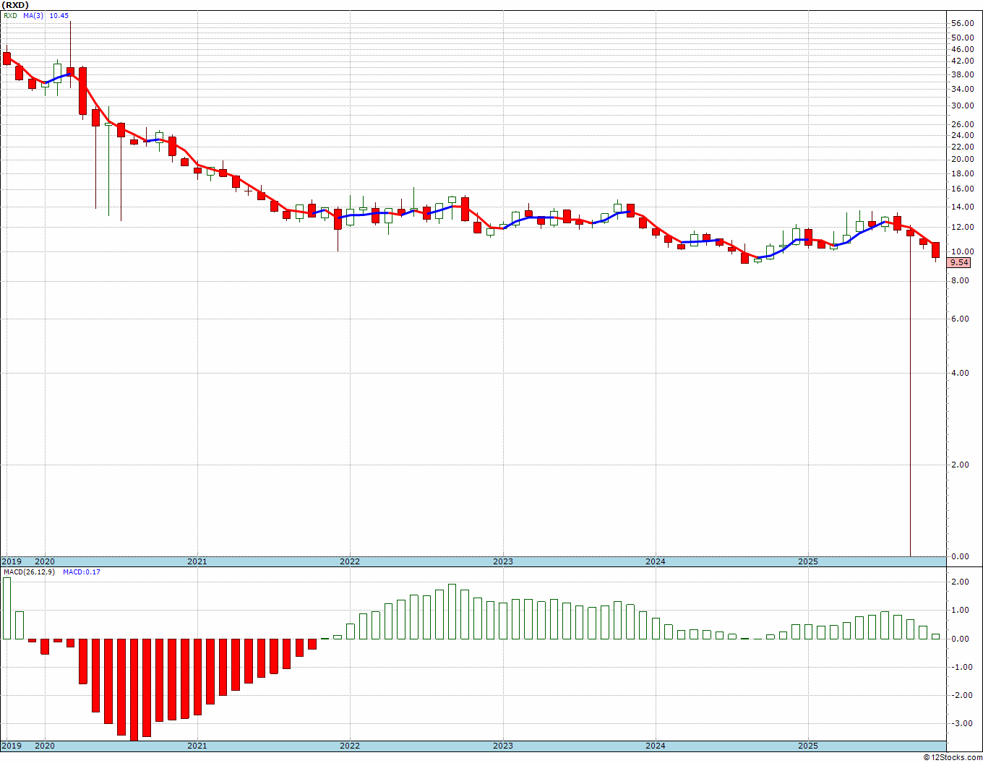Viewport: 983px width, 763px height.
Task: Click the 50.00 price axis label
Action: point(961,38)
